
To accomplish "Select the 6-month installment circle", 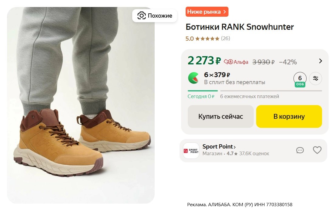I will coord(300,79).
